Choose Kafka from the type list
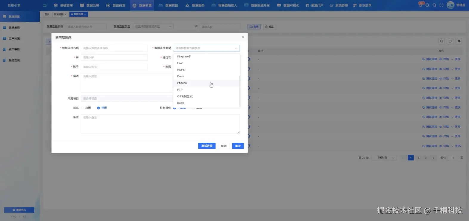Image resolution: width=469 pixels, height=221 pixels. pos(206,103)
